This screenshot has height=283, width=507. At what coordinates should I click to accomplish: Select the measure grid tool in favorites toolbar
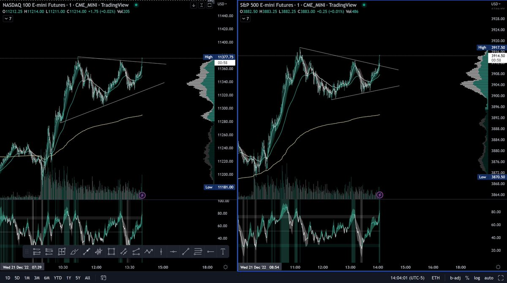coord(61,252)
